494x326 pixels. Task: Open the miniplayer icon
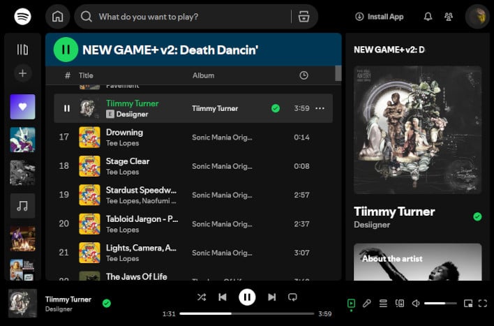tap(468, 303)
